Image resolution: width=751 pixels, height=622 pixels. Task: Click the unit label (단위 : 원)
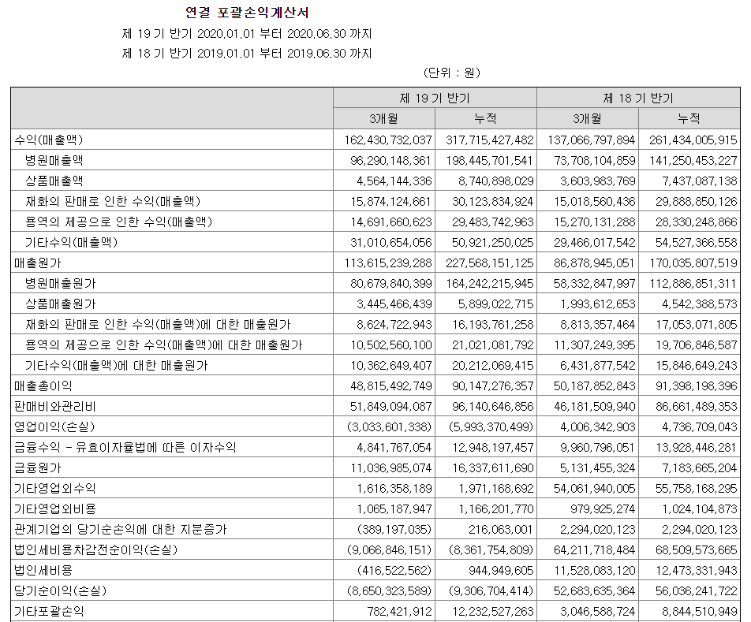pos(452,73)
